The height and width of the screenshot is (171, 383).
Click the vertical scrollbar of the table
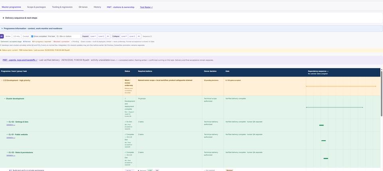[381, 93]
